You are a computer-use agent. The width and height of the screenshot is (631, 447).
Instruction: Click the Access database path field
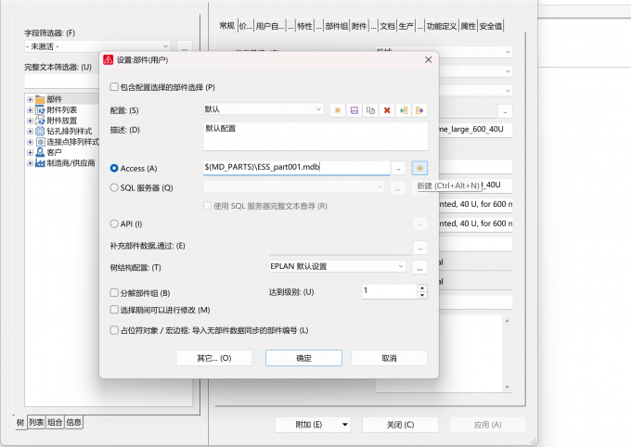pos(297,167)
